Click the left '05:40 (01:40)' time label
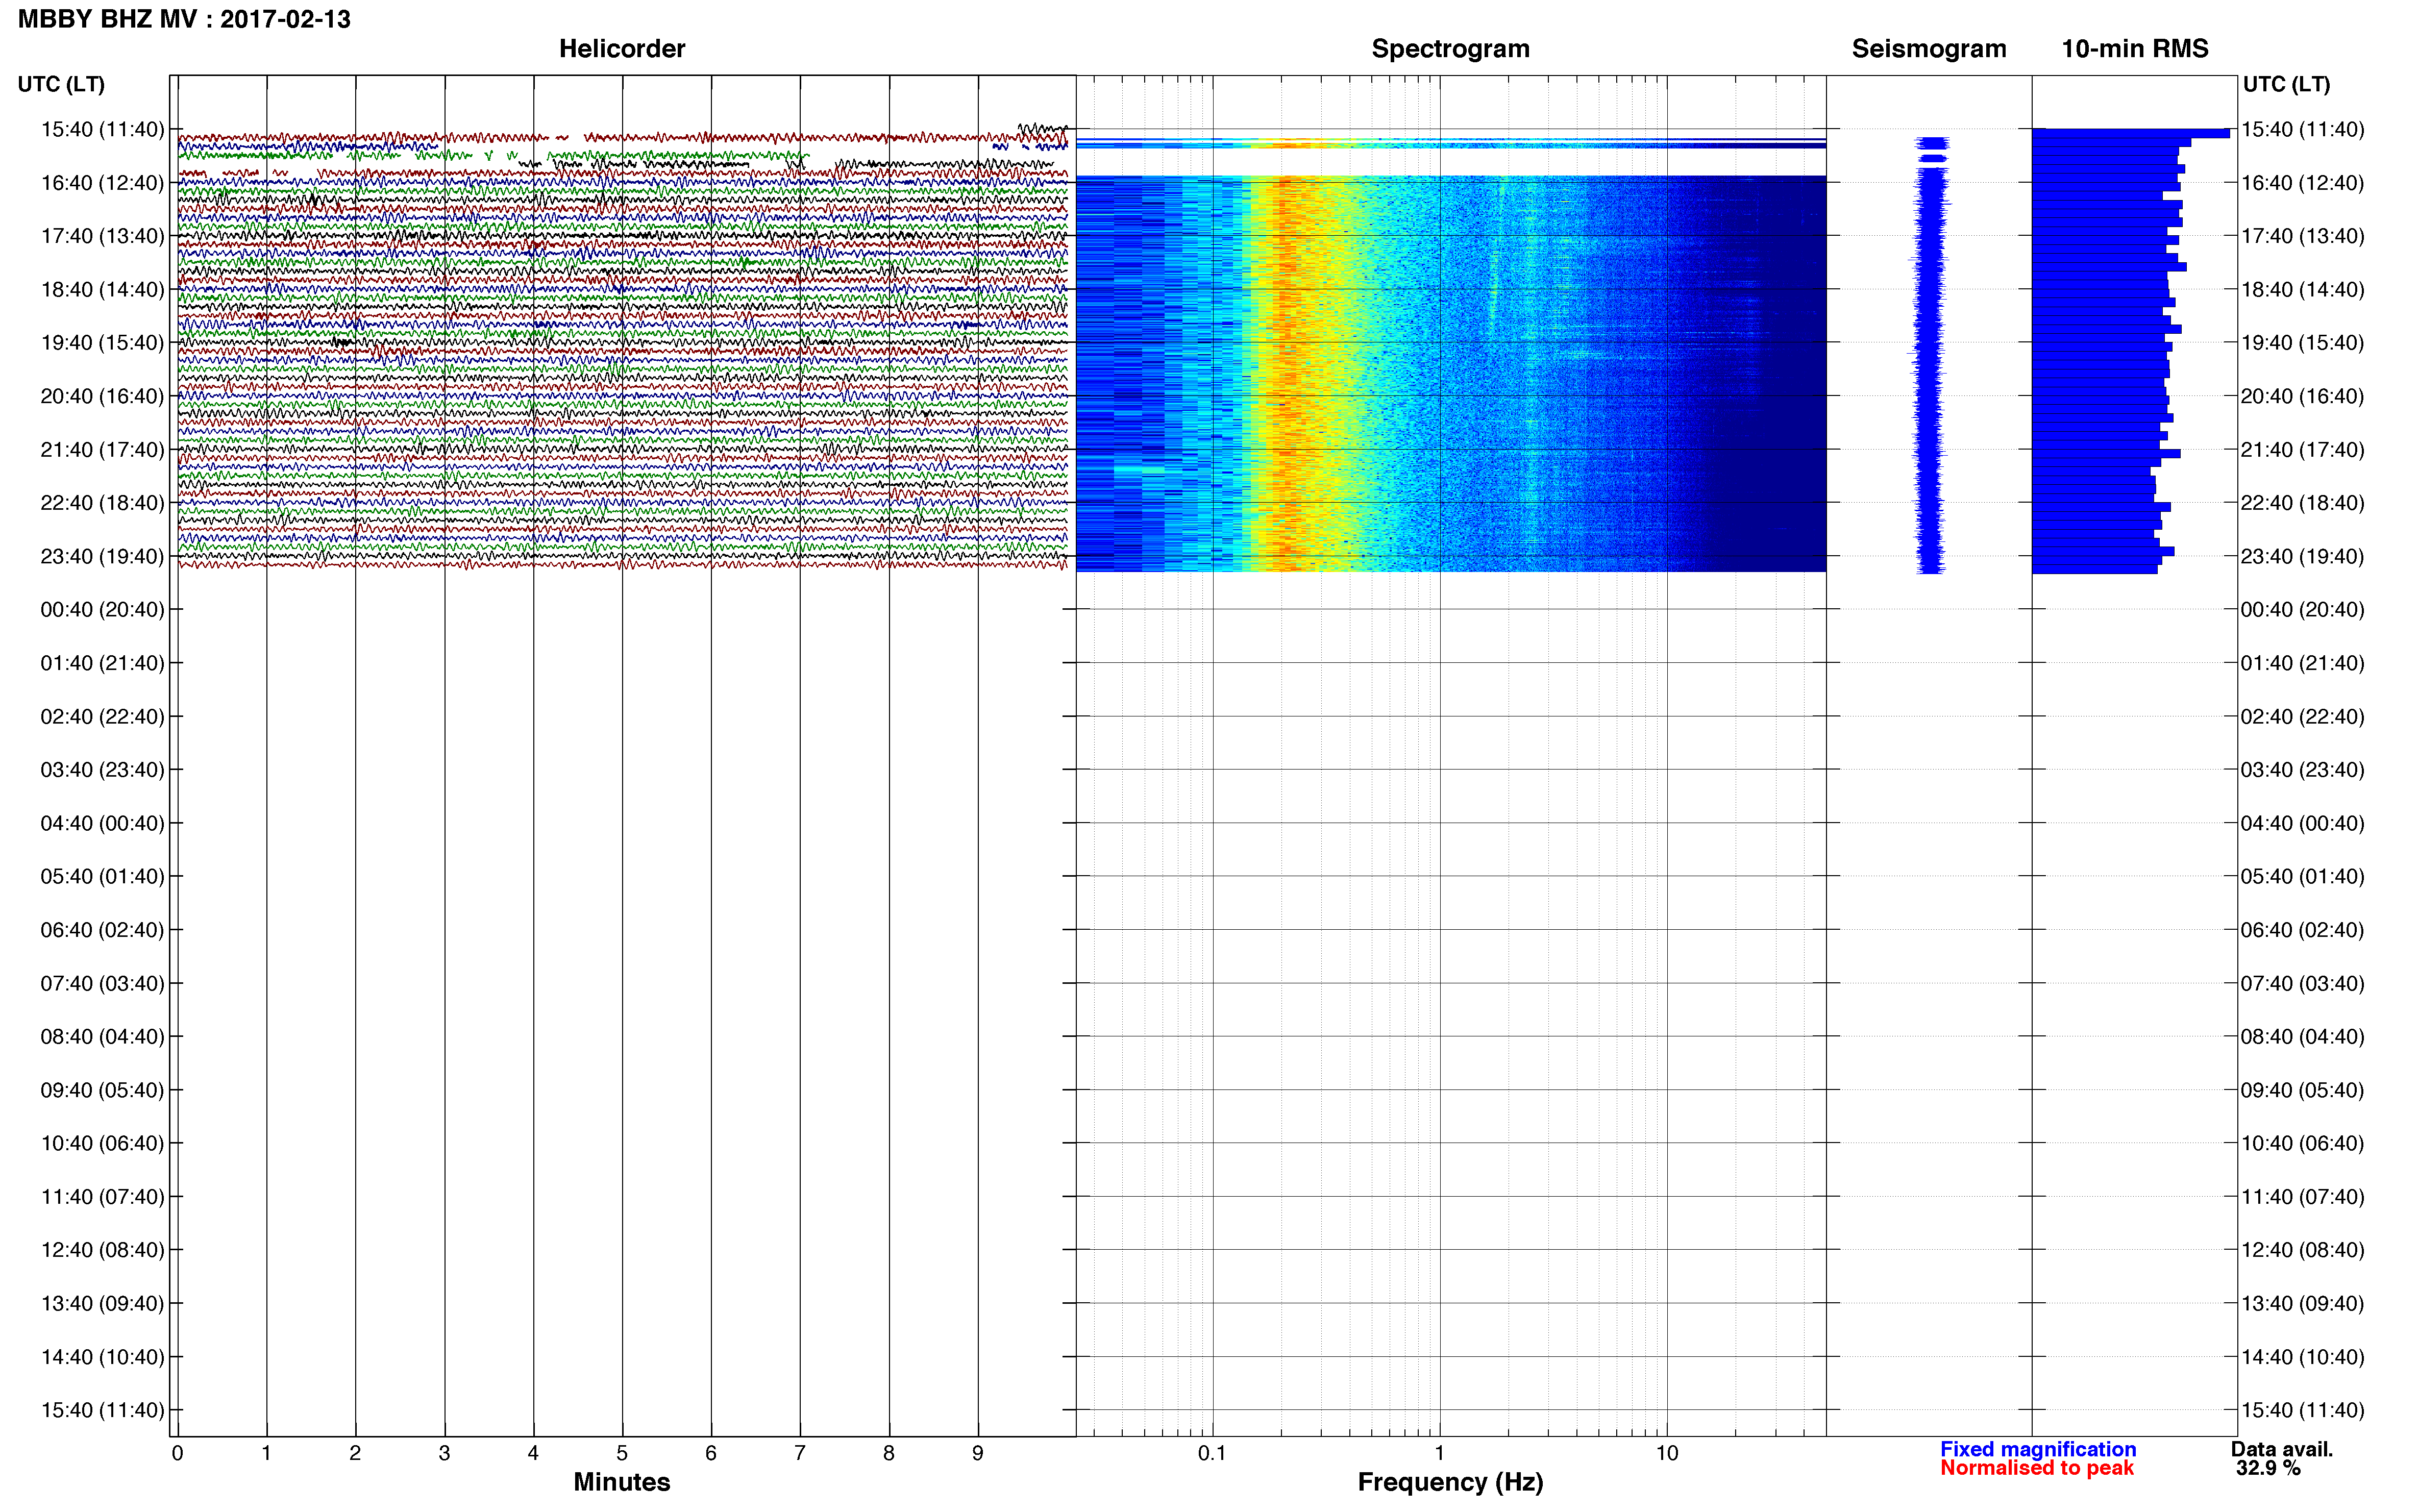Screen dimensions: 2419x1512 pyautogui.click(x=102, y=877)
